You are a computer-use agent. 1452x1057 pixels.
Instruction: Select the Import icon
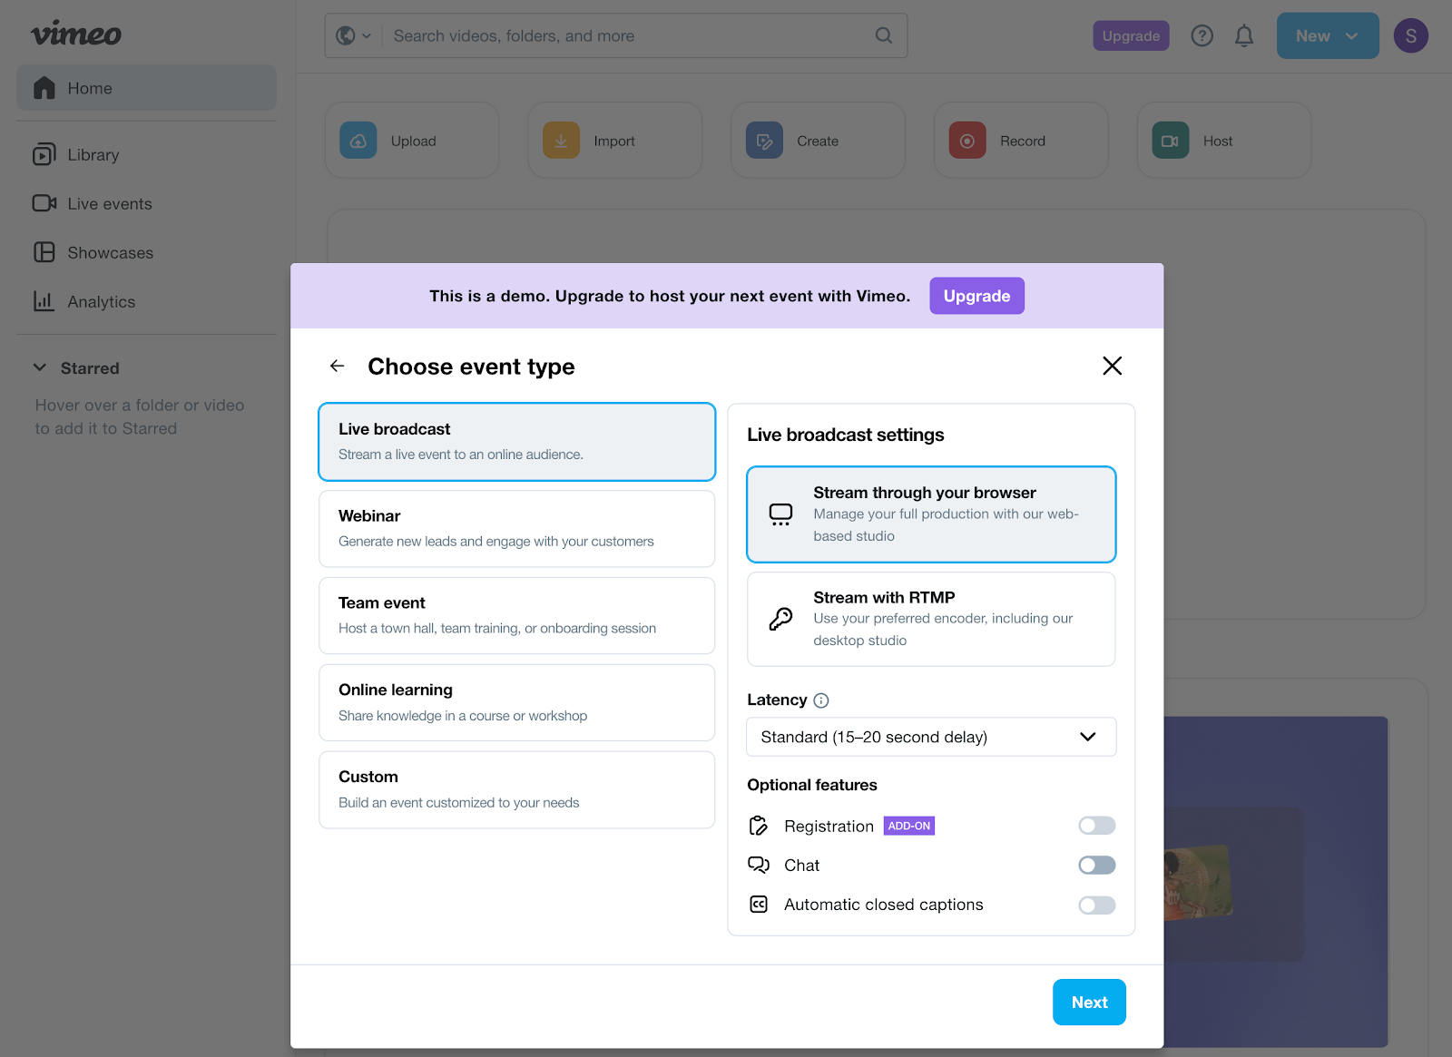pyautogui.click(x=561, y=140)
